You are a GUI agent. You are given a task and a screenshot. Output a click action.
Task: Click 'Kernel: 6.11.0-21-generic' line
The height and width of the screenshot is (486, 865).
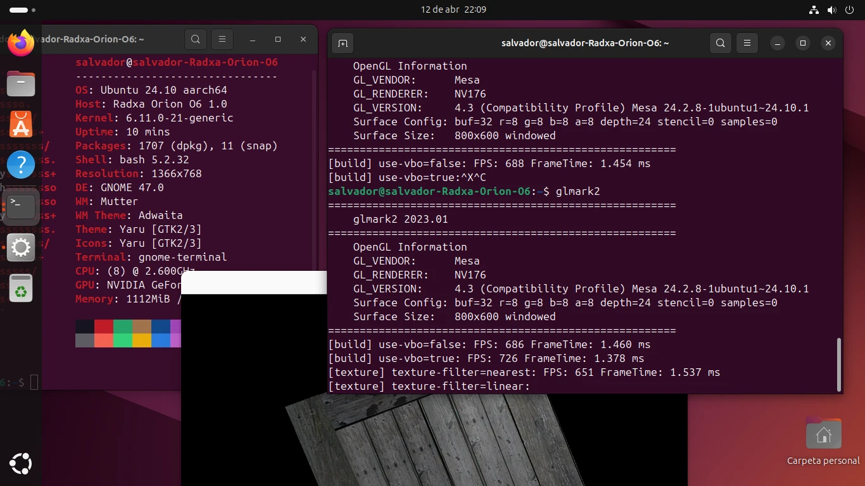coord(154,118)
